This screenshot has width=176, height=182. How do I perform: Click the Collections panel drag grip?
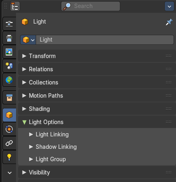click(168, 82)
